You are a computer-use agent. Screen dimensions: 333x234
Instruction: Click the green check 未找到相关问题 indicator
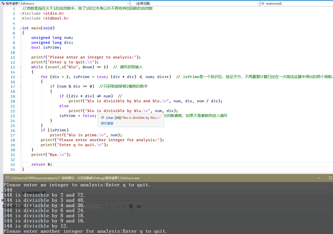34,193
